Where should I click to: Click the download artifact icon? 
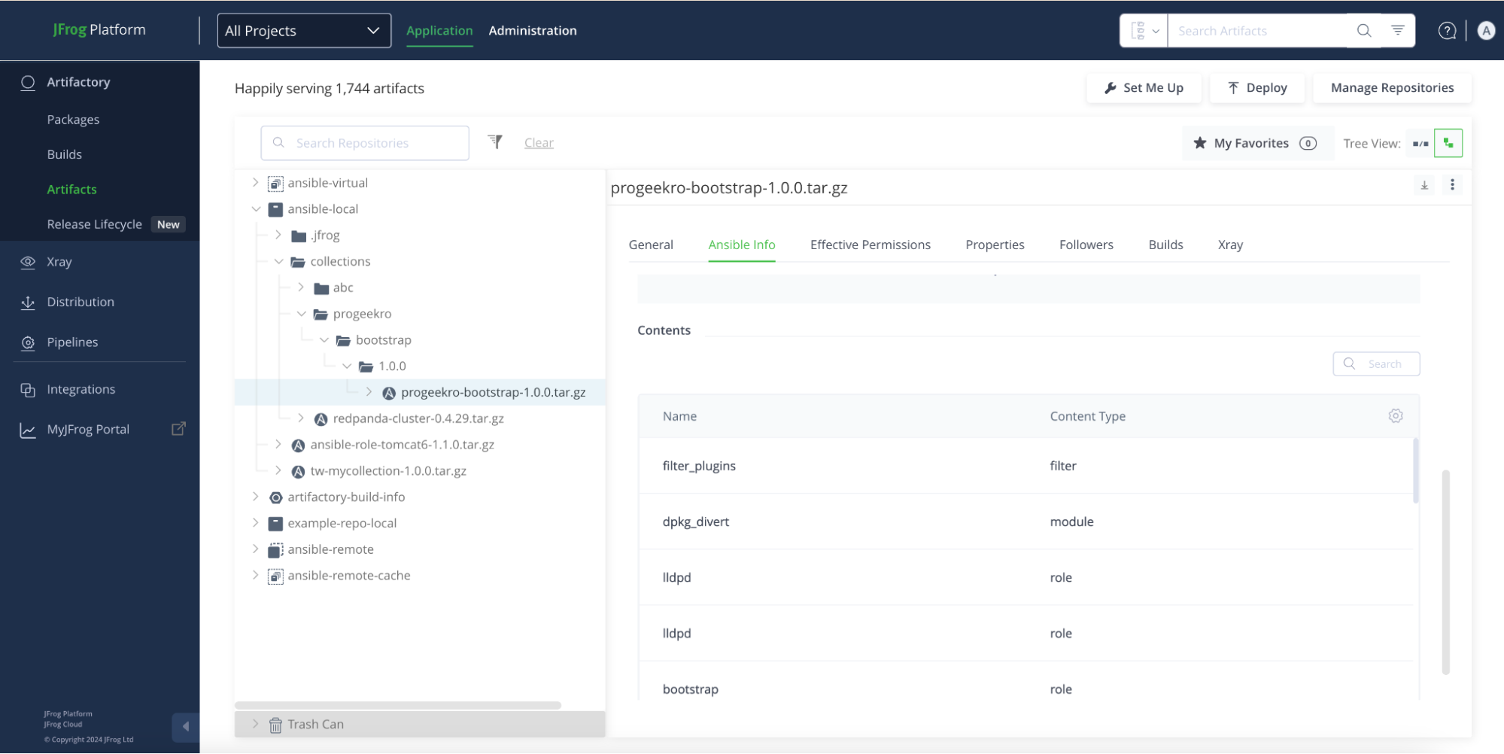pyautogui.click(x=1423, y=185)
